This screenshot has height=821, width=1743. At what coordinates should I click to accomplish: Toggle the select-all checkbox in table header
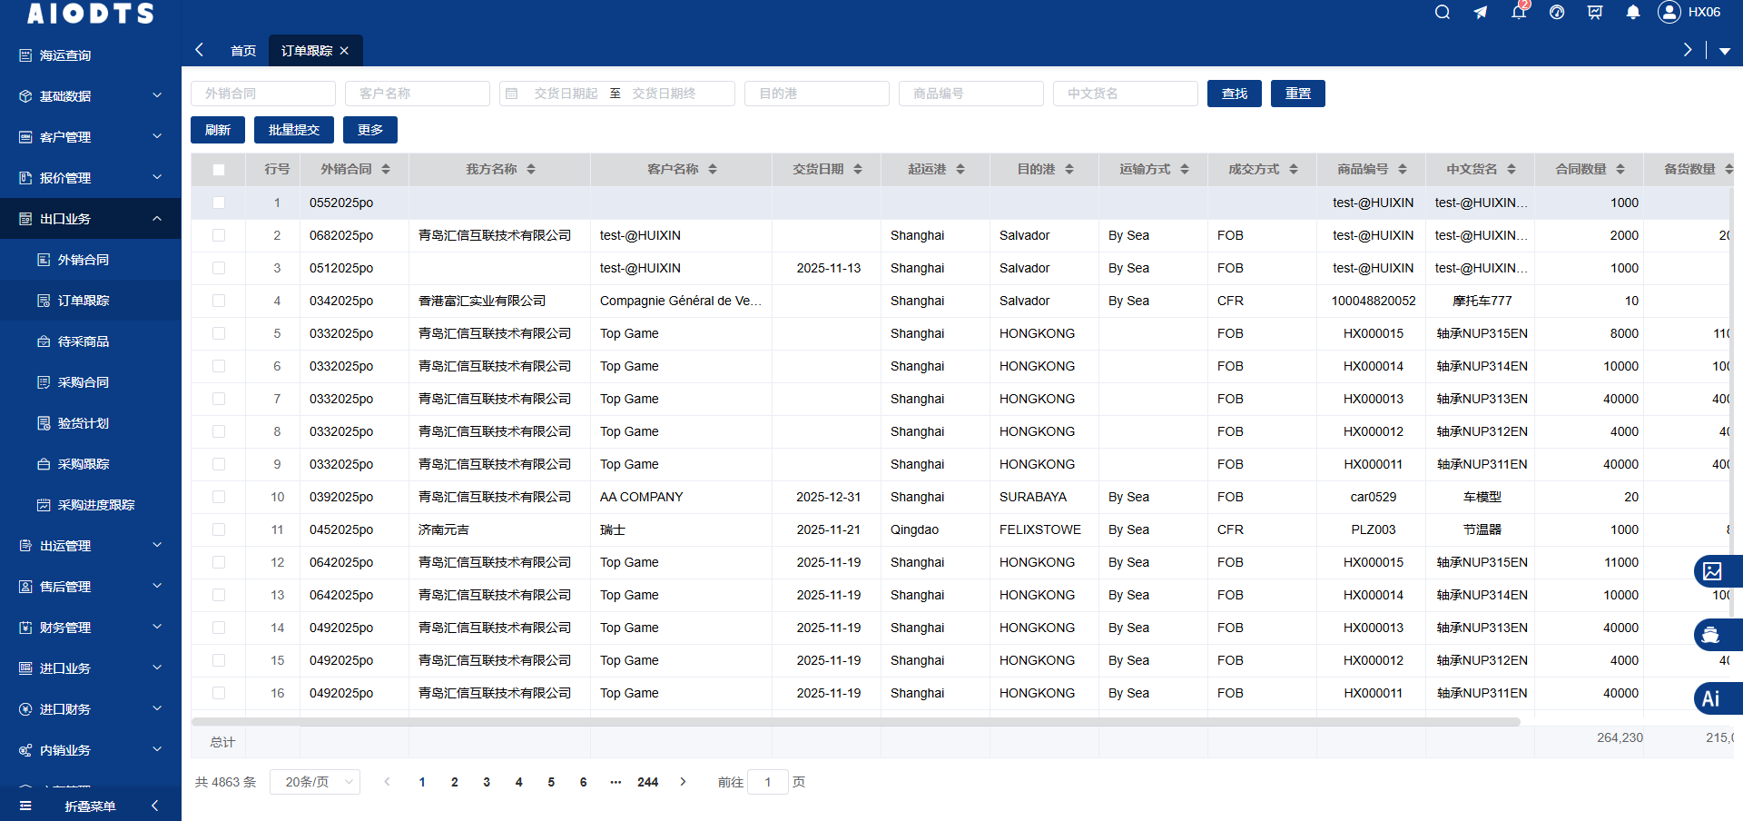point(219,170)
